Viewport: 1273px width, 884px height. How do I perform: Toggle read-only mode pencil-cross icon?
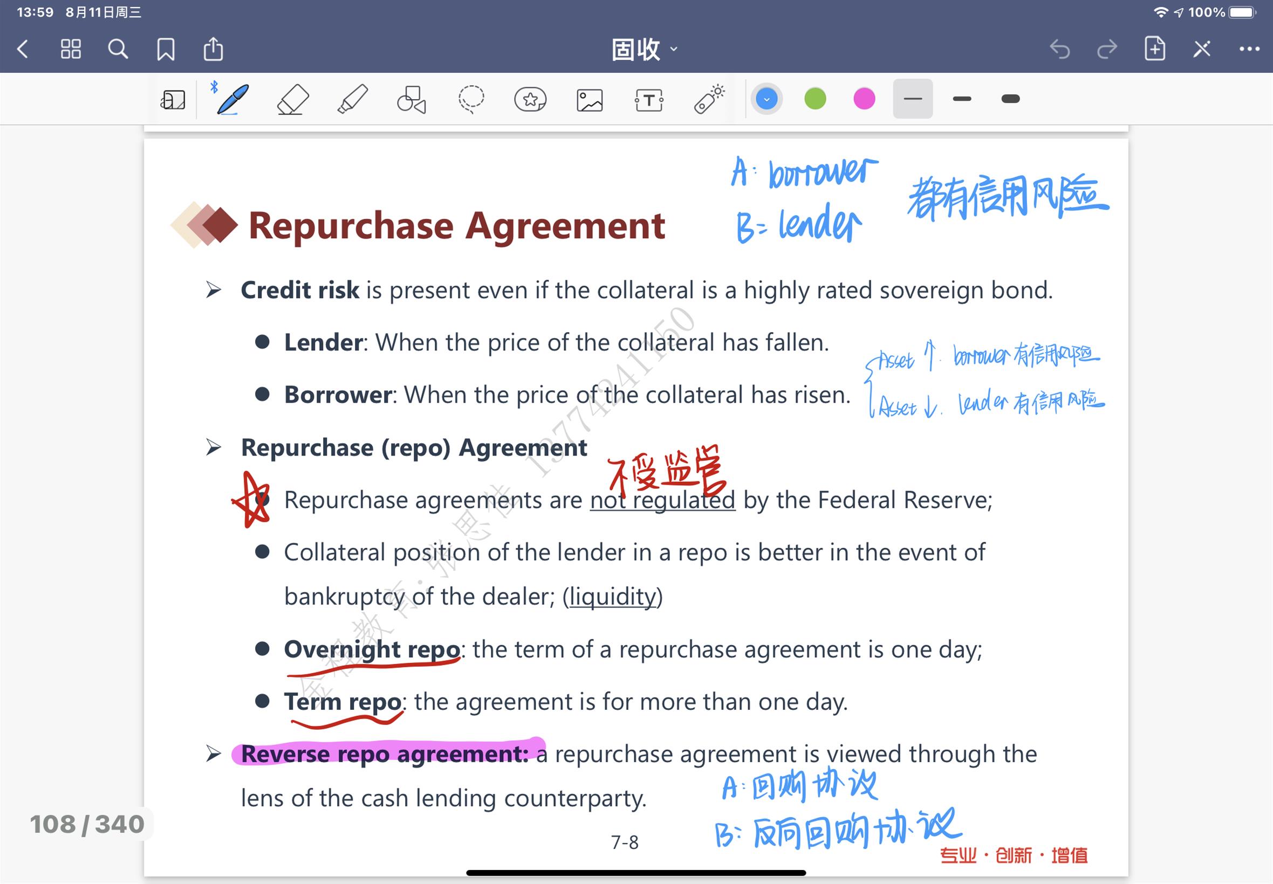pos(1201,49)
